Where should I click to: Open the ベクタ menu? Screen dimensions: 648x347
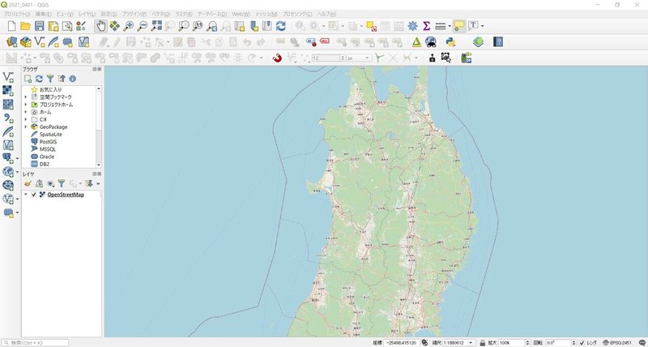[x=161, y=14]
